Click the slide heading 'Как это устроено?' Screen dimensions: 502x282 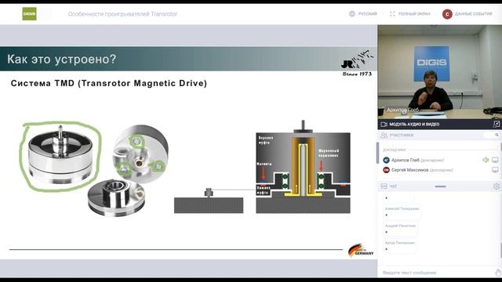pyautogui.click(x=61, y=60)
